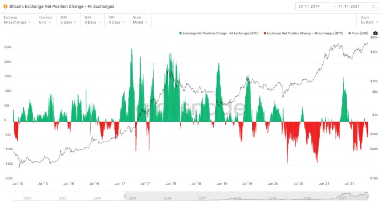
Task: Toggle the Price [USD] legend series
Action: [x=358, y=33]
